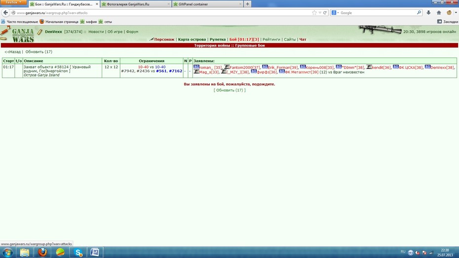Open the Рейтинги page

click(x=271, y=39)
